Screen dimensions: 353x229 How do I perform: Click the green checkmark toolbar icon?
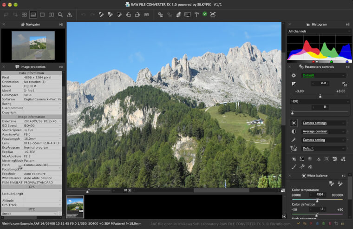click(x=204, y=15)
